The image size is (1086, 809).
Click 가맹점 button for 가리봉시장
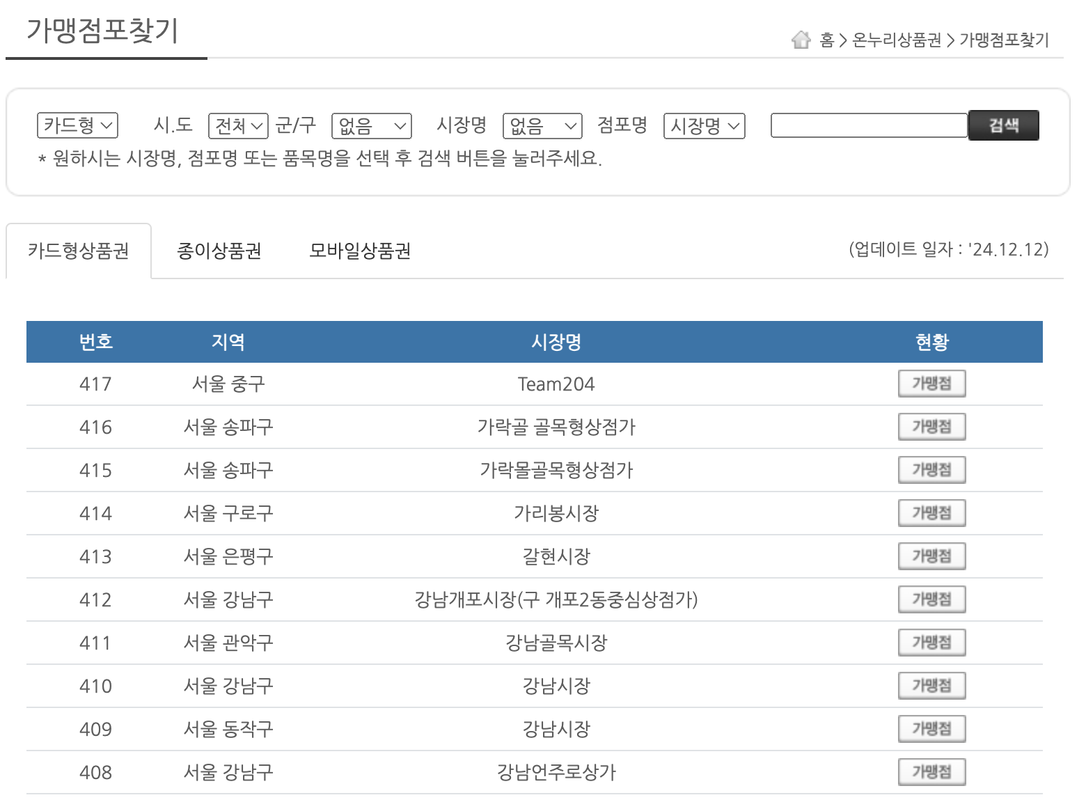point(932,513)
